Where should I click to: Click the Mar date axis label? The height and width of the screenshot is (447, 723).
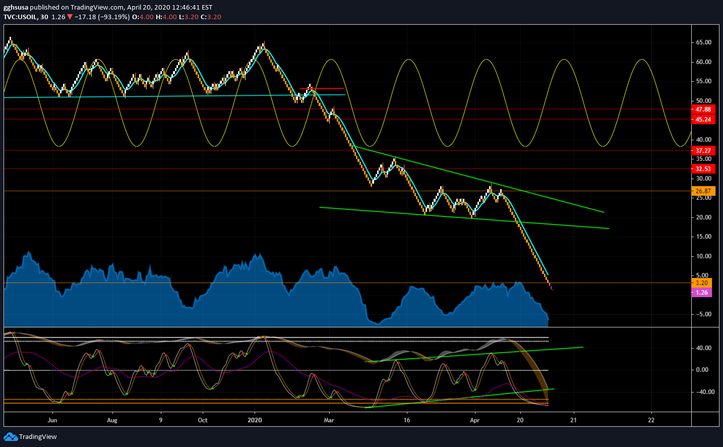[x=329, y=420]
